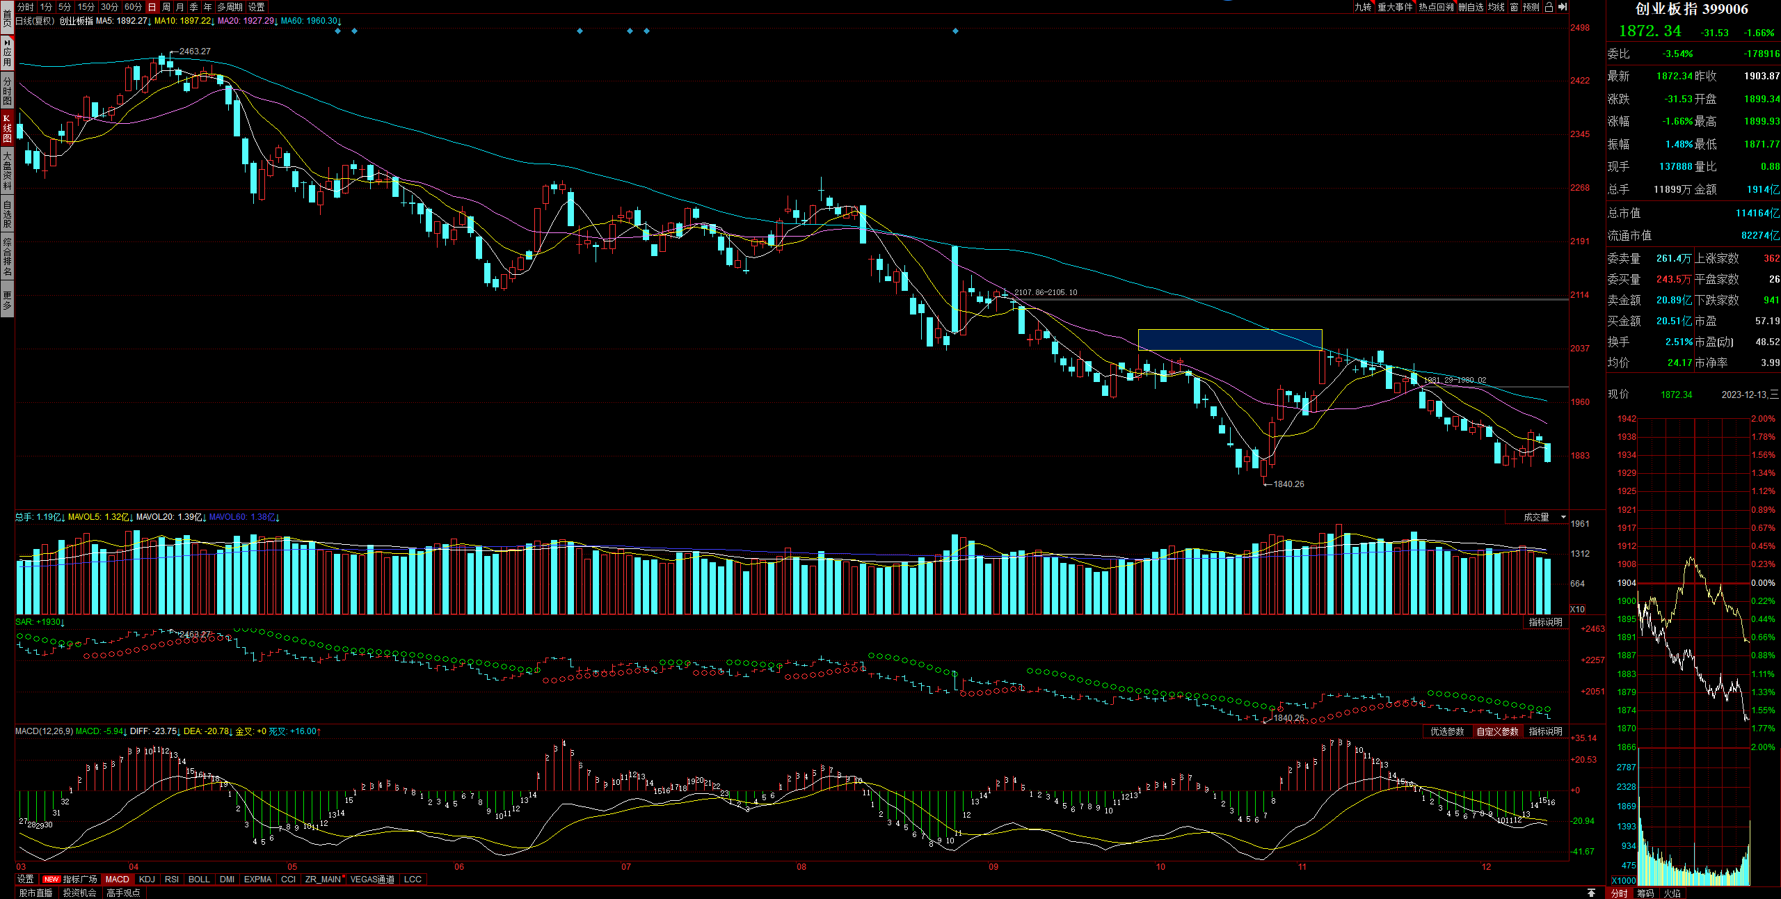
Task: Toggle 均线 moving averages
Action: point(1496,7)
